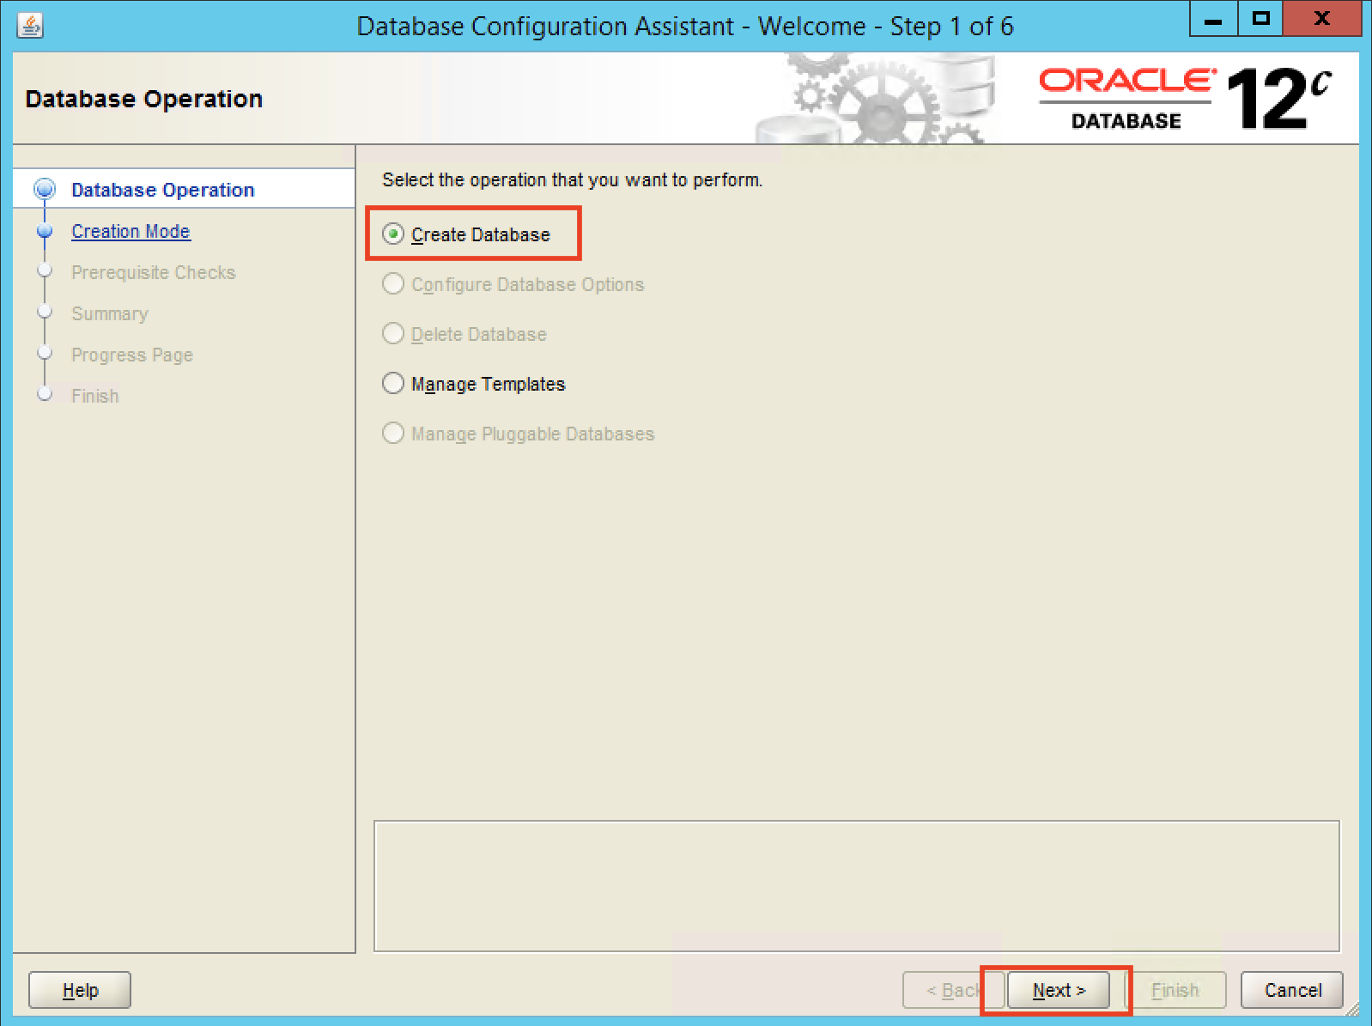Image resolution: width=1372 pixels, height=1026 pixels.
Task: Select the Create Database radio button
Action: [x=393, y=234]
